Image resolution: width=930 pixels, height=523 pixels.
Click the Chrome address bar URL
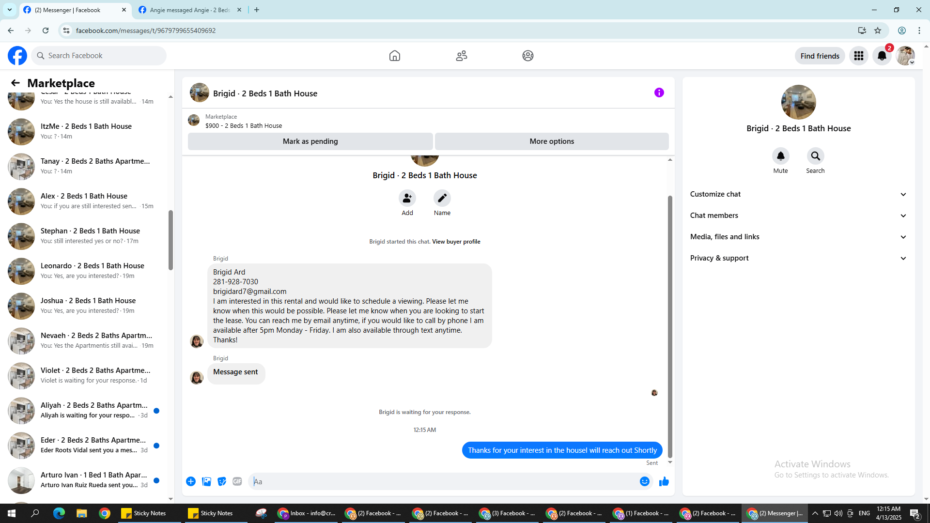pyautogui.click(x=146, y=31)
